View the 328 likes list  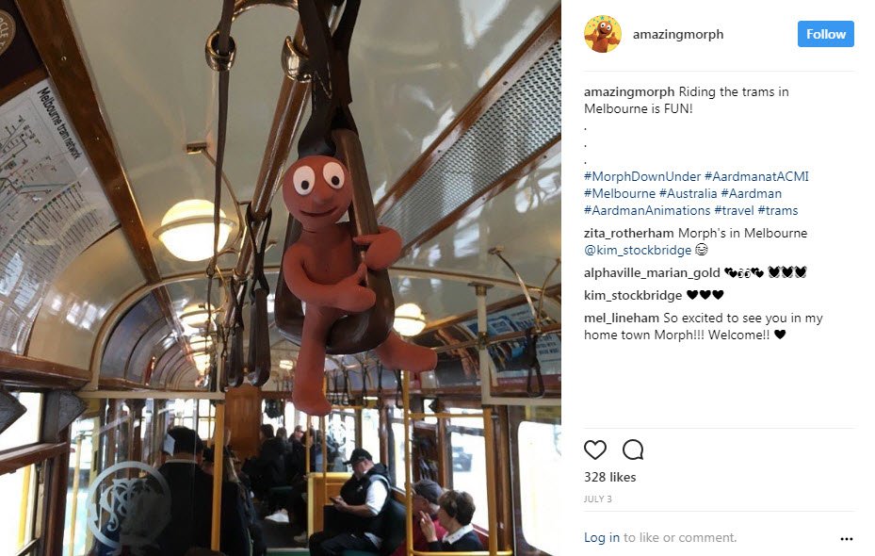[x=610, y=477]
